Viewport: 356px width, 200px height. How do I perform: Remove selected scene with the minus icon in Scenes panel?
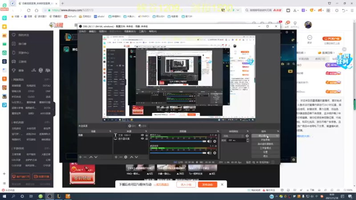coord(85,157)
